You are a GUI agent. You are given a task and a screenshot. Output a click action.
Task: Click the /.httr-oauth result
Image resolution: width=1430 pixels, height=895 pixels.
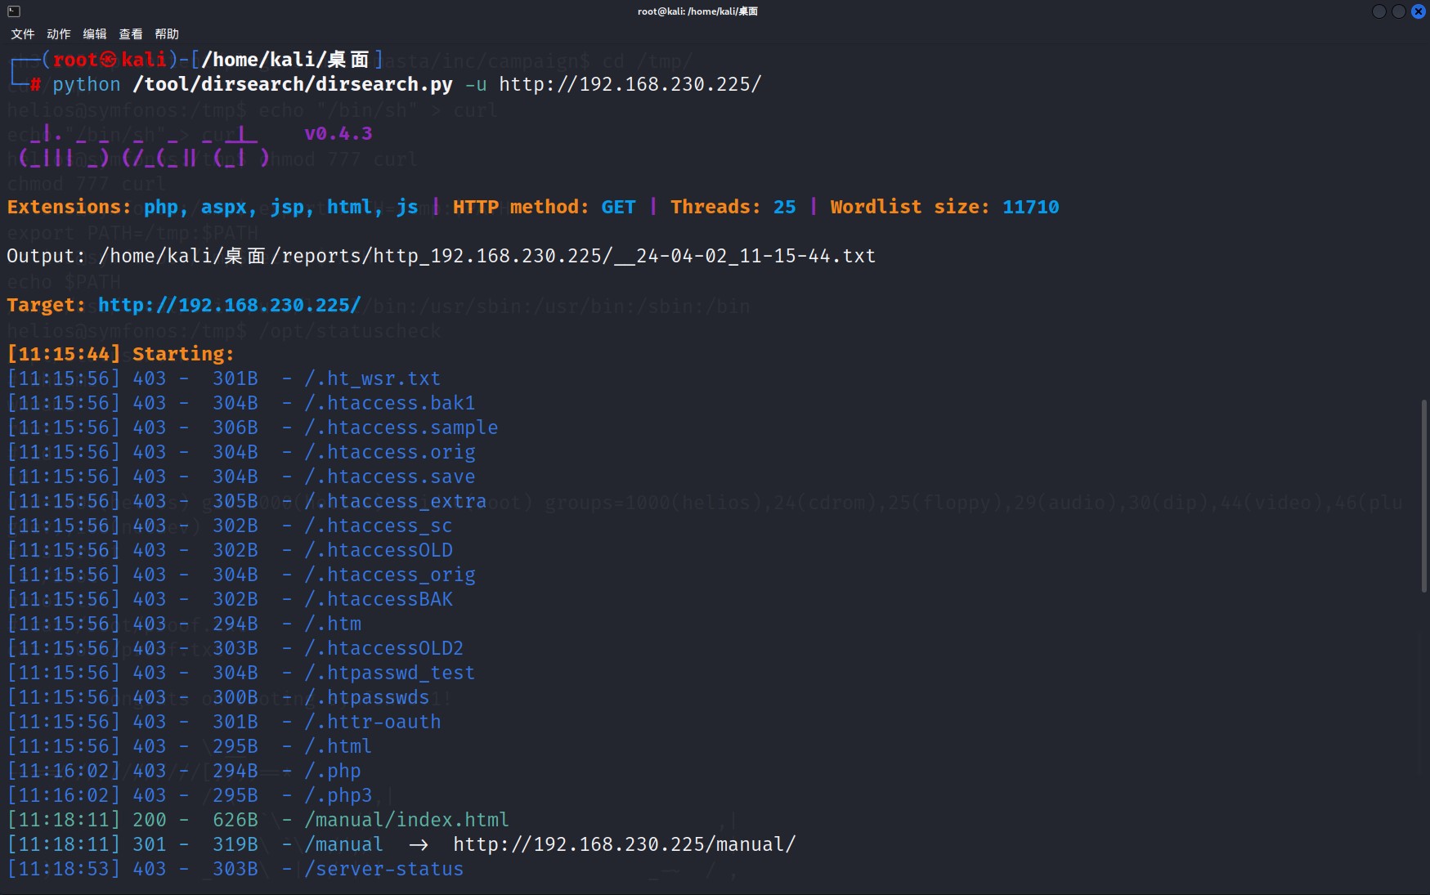pyautogui.click(x=372, y=722)
